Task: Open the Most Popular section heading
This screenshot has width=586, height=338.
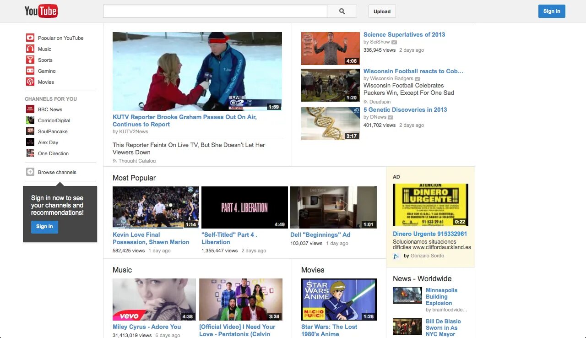Action: pyautogui.click(x=134, y=178)
